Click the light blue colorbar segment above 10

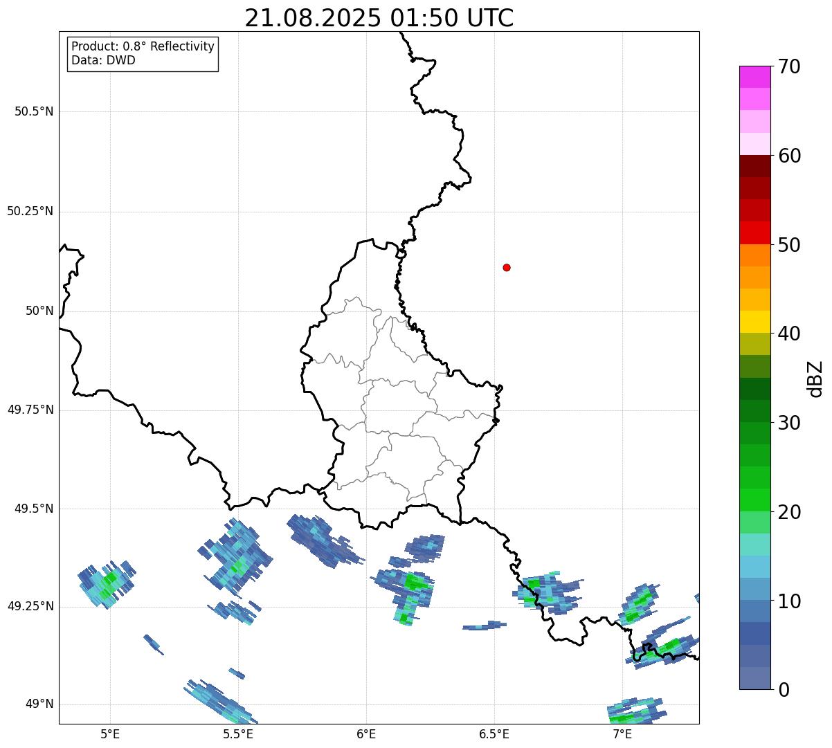(x=754, y=589)
